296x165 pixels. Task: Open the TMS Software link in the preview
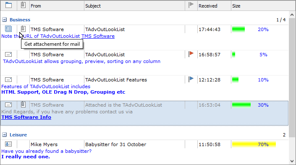click(98, 36)
